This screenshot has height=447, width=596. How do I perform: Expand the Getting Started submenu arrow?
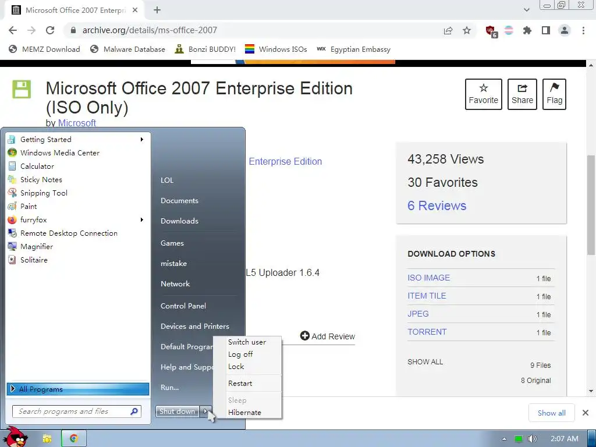click(x=142, y=140)
